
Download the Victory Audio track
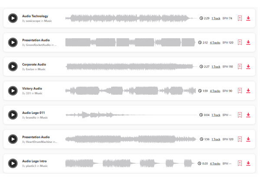click(248, 91)
